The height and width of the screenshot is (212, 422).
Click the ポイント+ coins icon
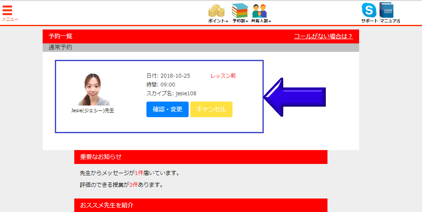click(216, 11)
